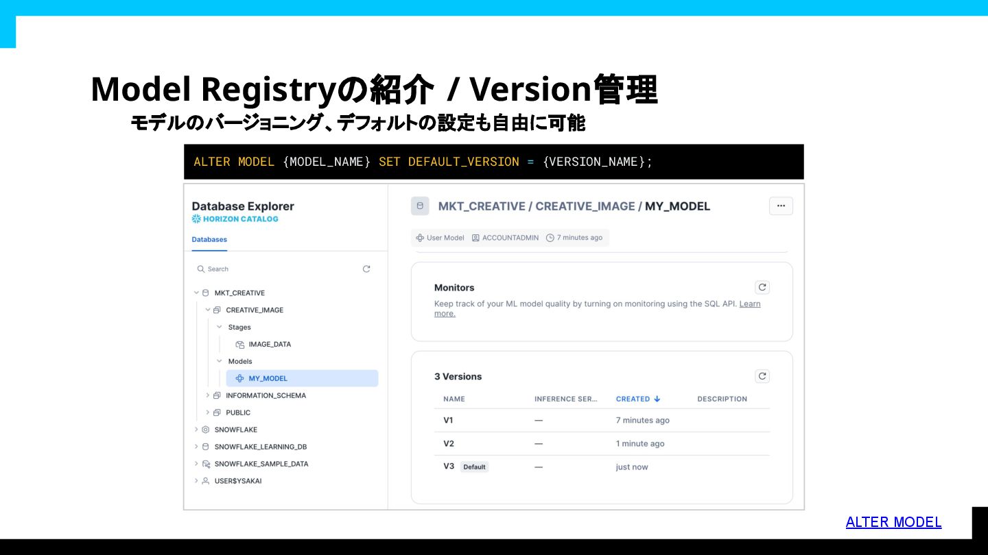Click the search magnifier icon
Viewport: 988px width, 555px height.
tap(201, 269)
